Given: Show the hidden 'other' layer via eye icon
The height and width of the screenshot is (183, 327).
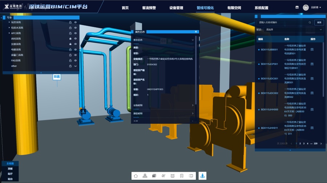Looking at the screenshot, I should tap(76, 66).
